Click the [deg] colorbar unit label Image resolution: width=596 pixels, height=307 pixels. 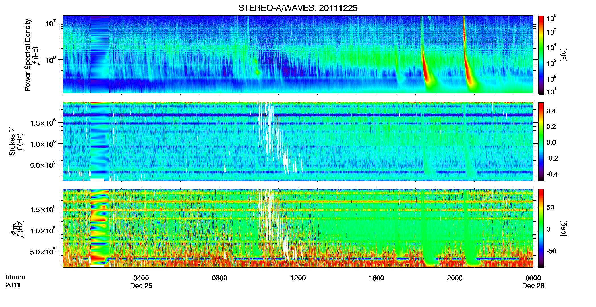pyautogui.click(x=564, y=228)
